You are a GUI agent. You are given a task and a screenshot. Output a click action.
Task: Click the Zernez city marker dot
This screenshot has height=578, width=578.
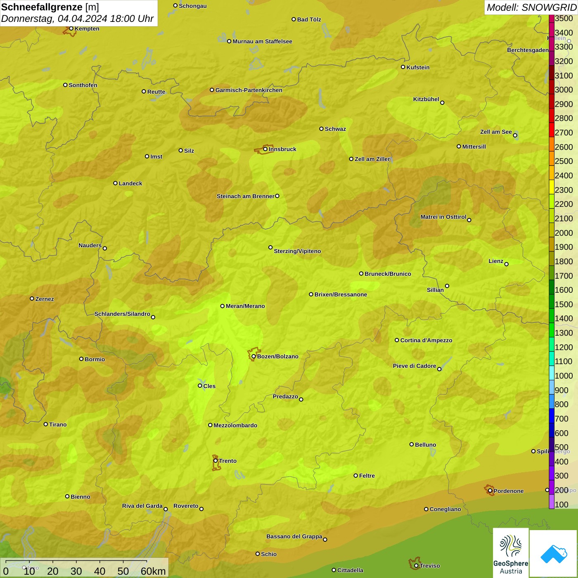tap(32, 298)
